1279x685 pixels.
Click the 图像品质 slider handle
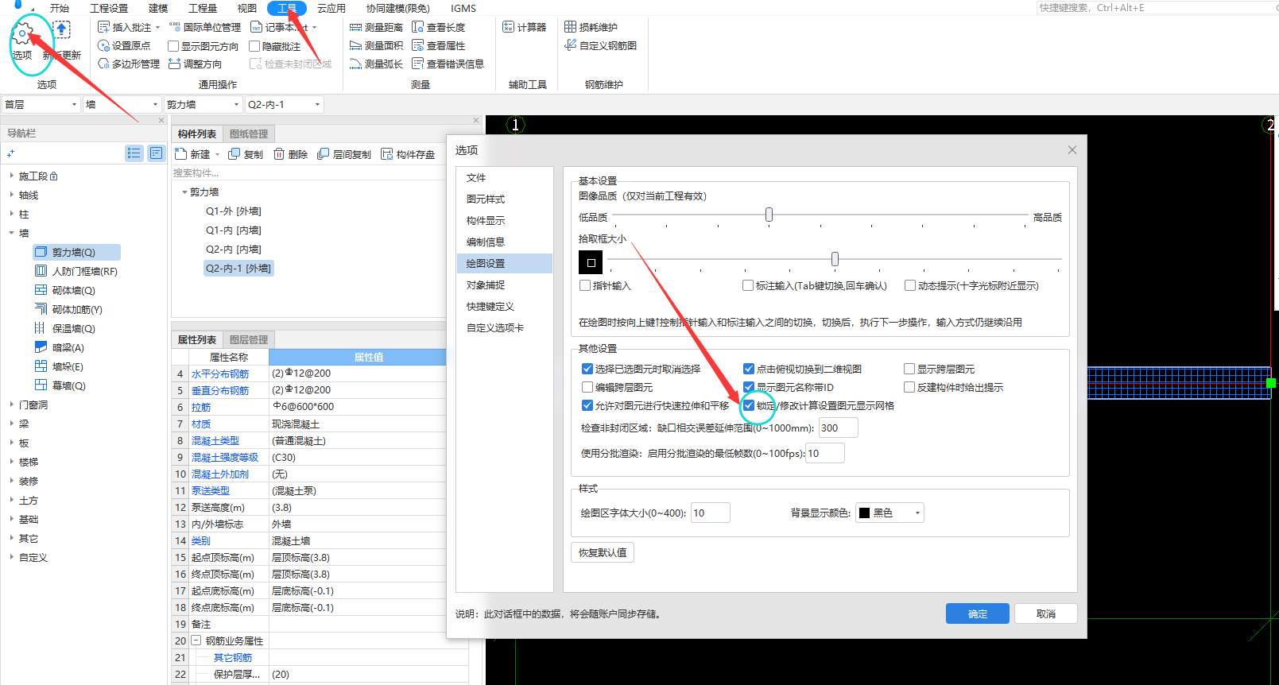pos(769,215)
